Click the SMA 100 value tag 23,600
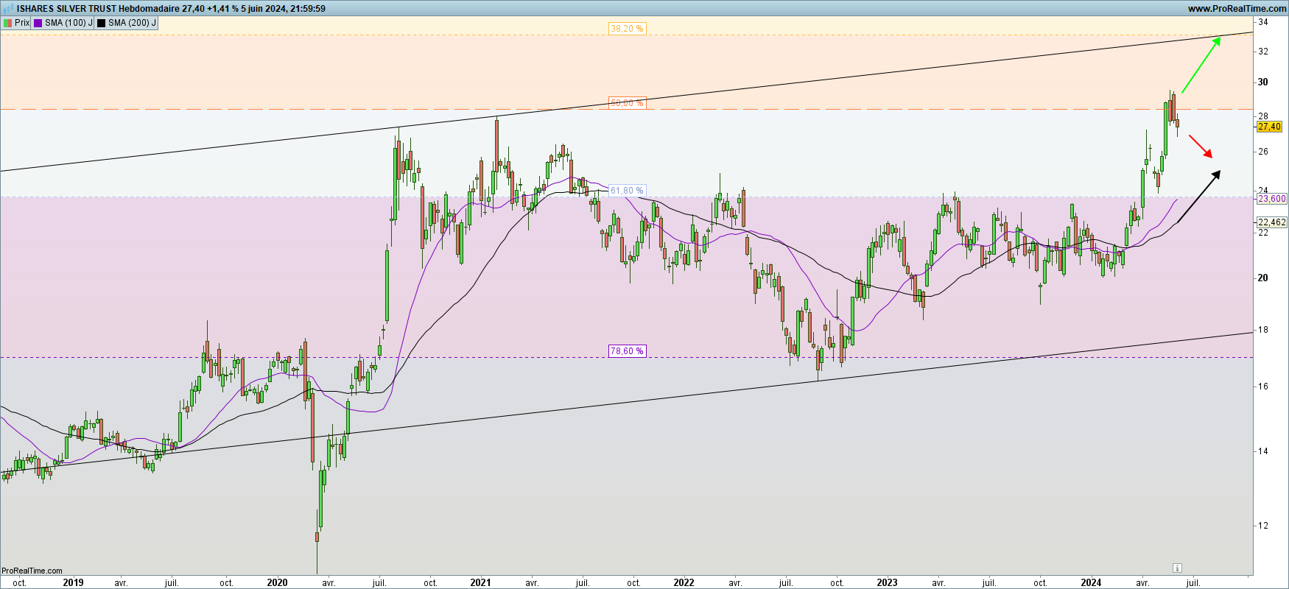The width and height of the screenshot is (1289, 589). (x=1271, y=199)
